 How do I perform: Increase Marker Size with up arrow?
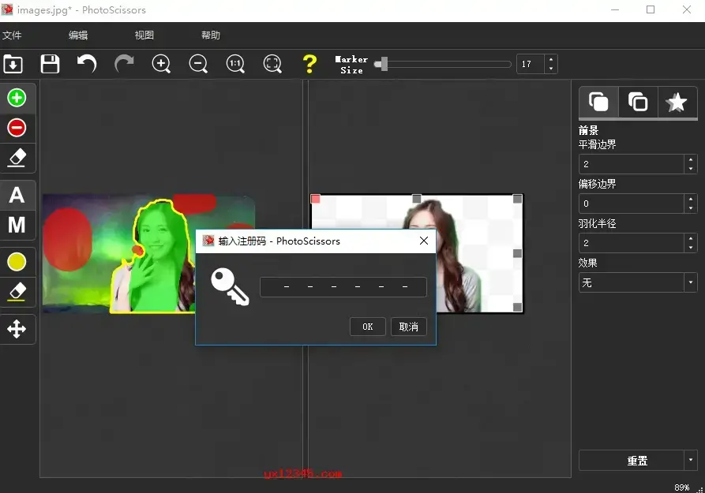click(x=551, y=59)
